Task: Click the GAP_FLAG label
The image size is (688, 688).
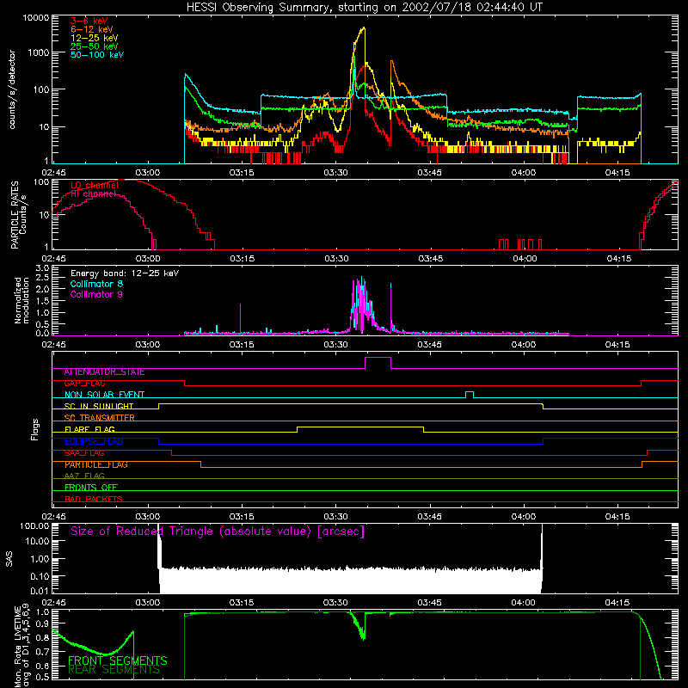Action: point(84,384)
